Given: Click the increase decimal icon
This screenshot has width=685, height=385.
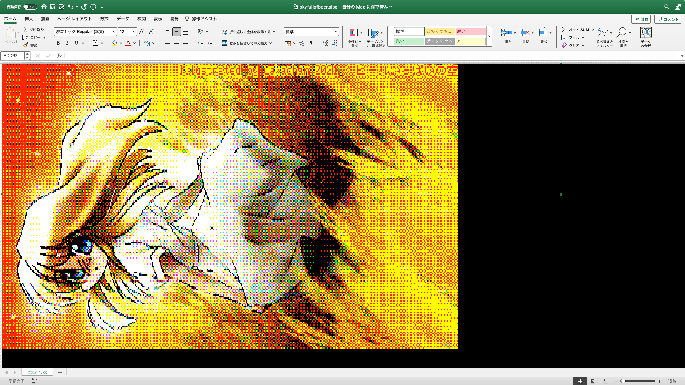Looking at the screenshot, I should [x=325, y=43].
